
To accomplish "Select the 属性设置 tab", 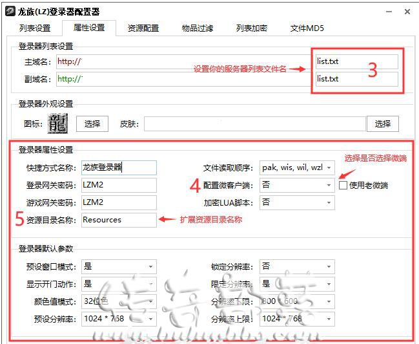I will pyautogui.click(x=89, y=28).
